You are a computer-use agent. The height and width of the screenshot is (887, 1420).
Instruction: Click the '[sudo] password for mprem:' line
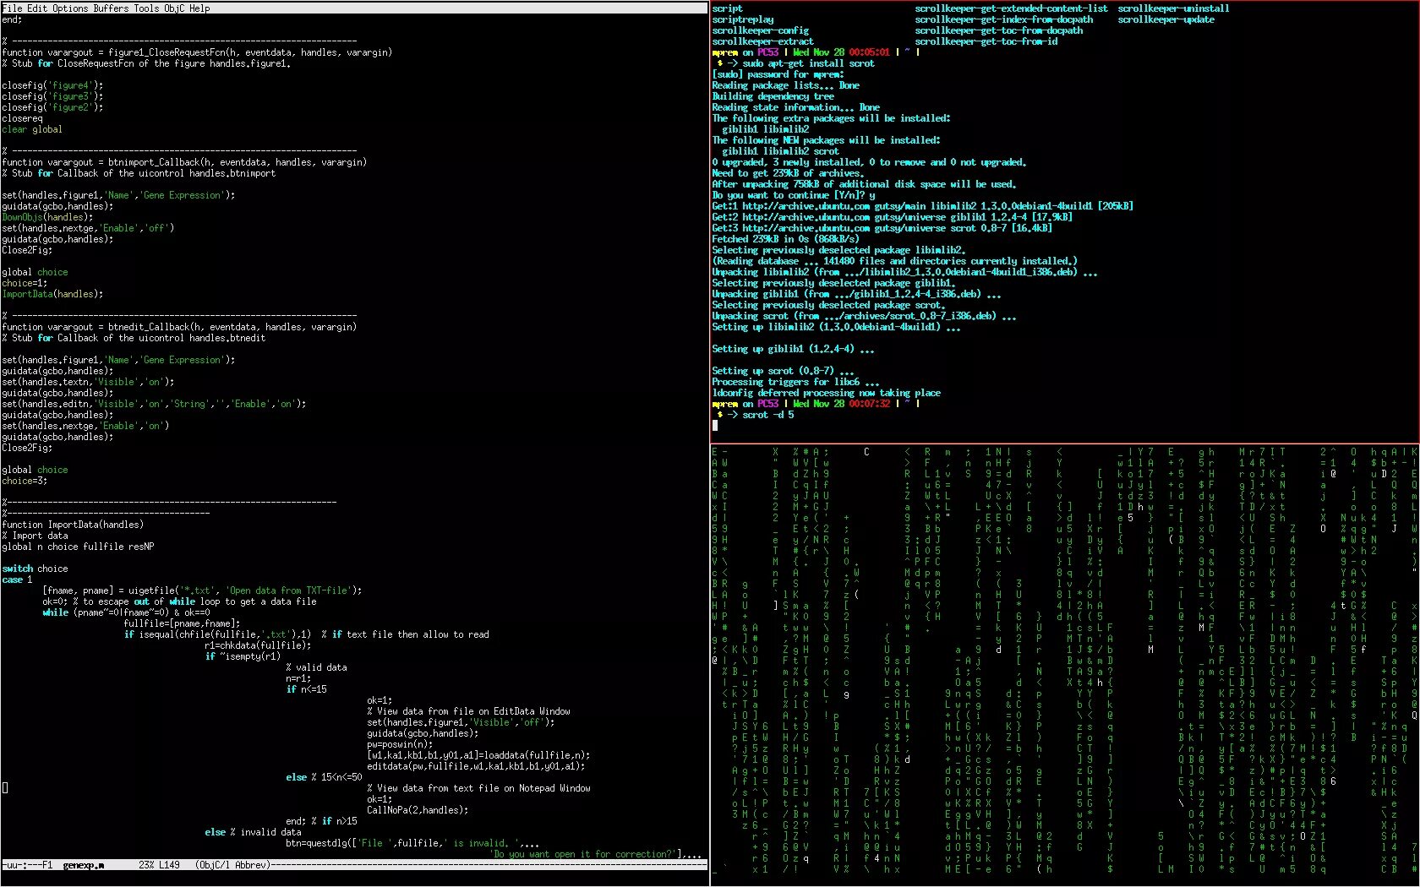[778, 74]
